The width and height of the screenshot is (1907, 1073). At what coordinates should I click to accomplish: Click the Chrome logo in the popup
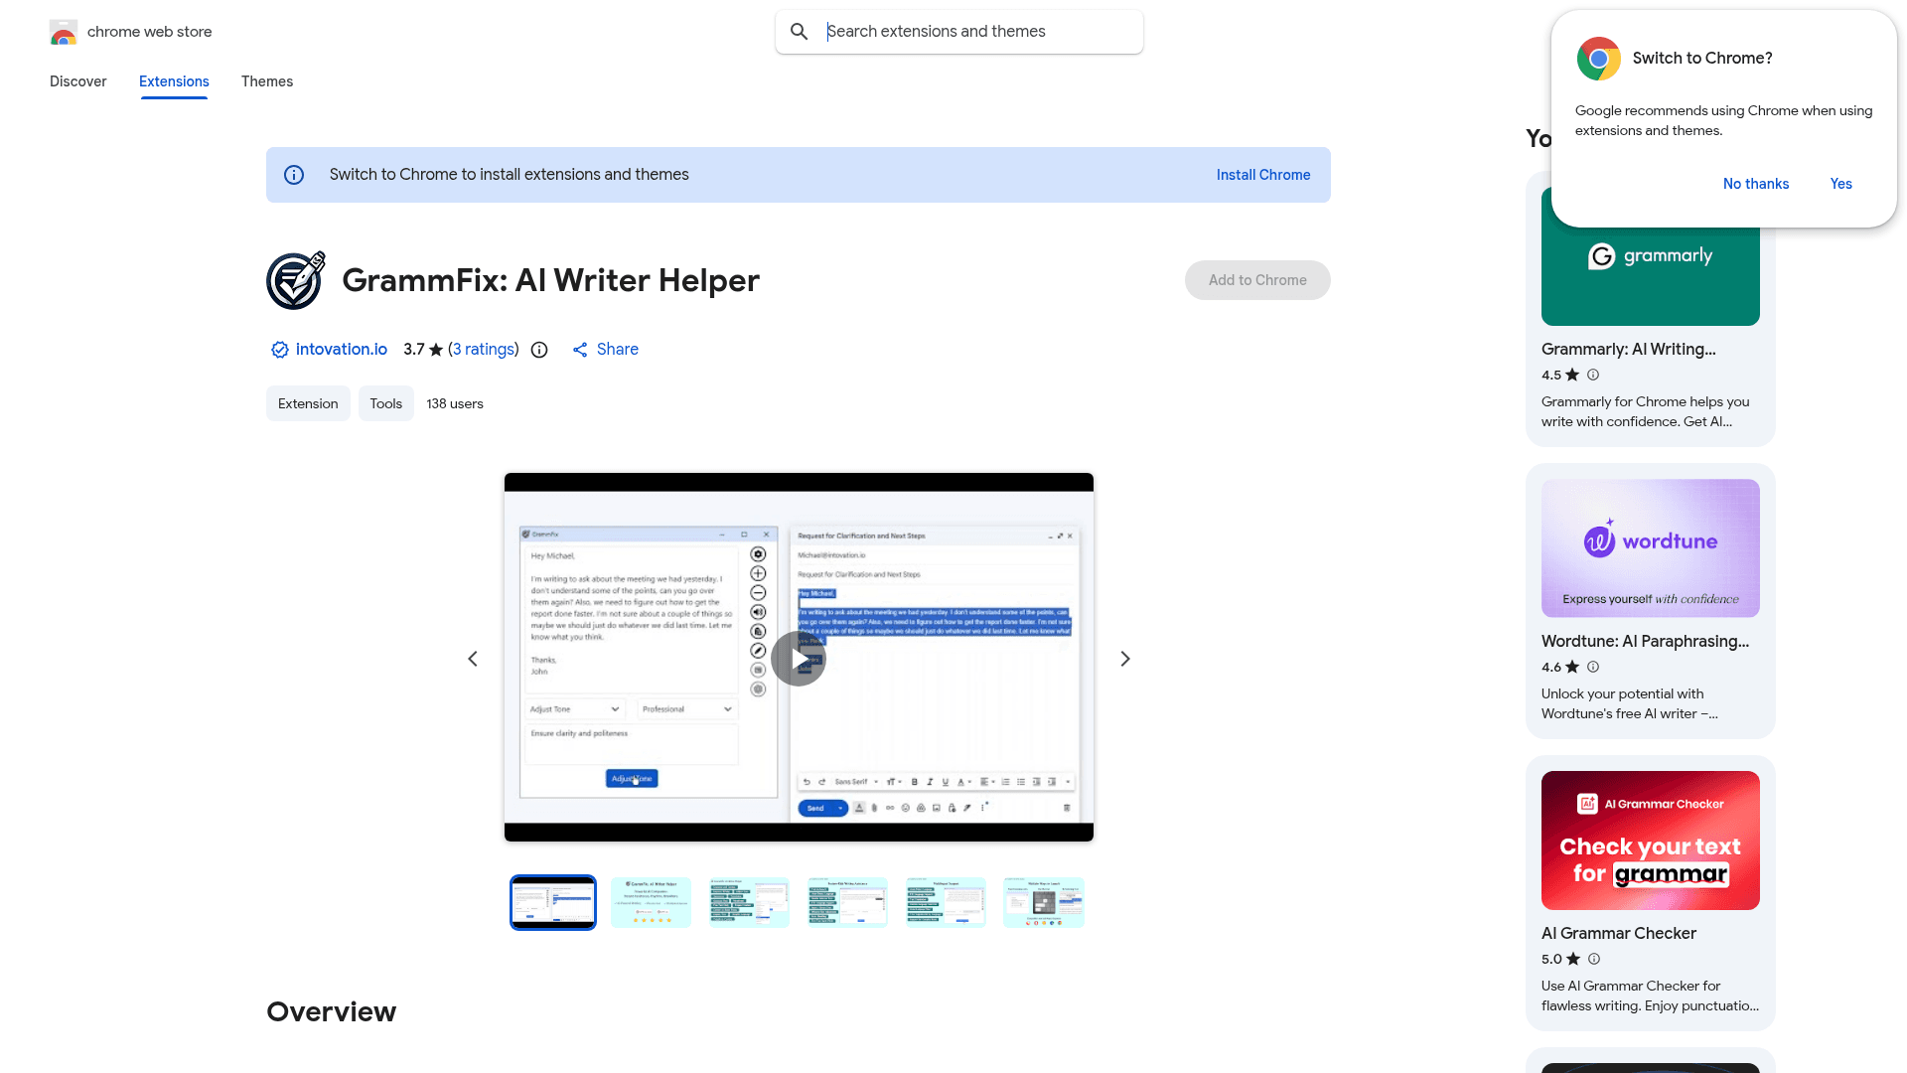click(x=1599, y=59)
